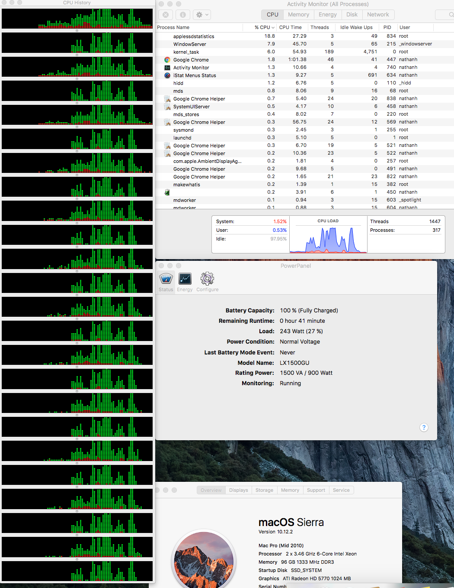Screen dimensions: 454x588
Task: Open the Support tab in About This Mac
Action: 316,490
